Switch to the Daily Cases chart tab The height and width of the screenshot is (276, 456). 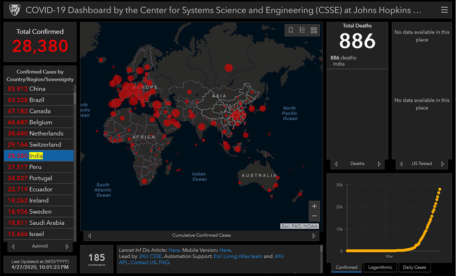(x=414, y=267)
